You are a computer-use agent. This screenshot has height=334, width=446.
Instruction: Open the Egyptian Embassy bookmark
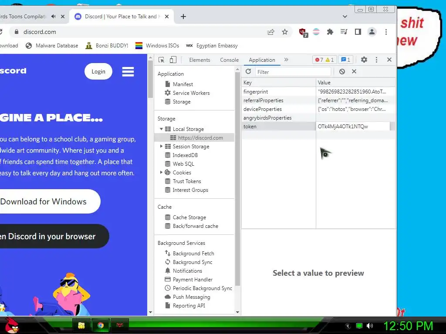tap(212, 46)
